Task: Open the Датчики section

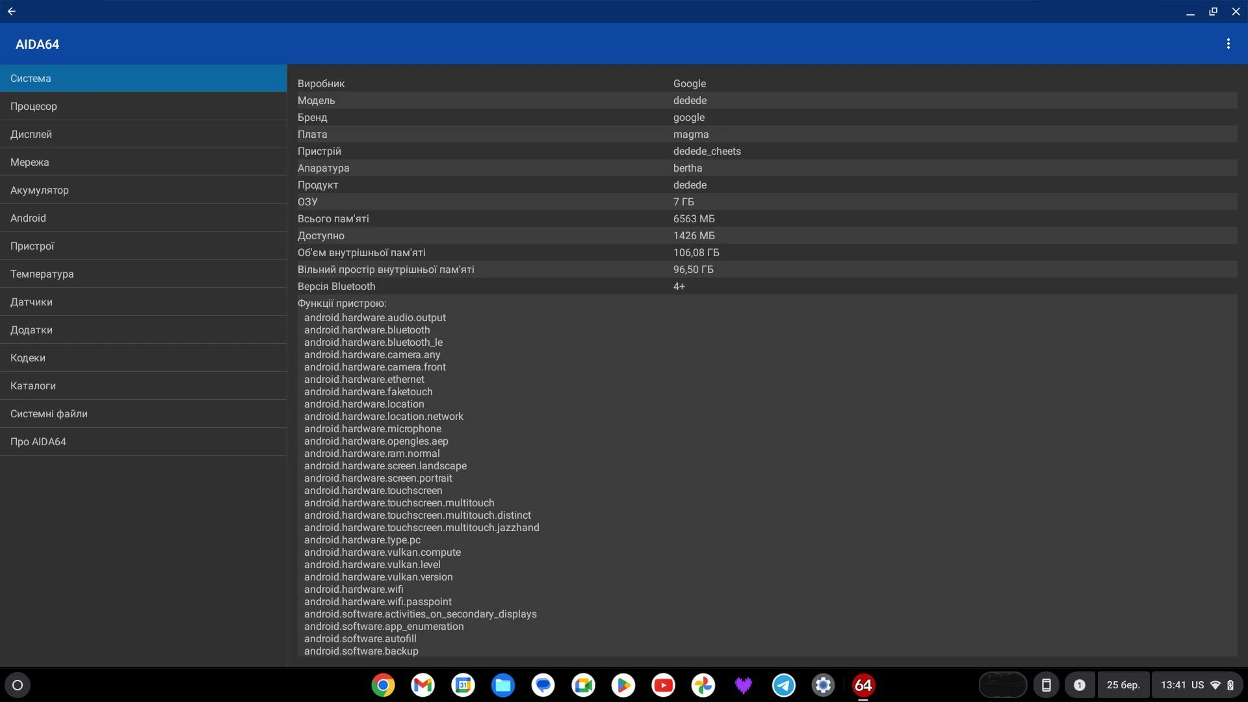Action: 143,302
